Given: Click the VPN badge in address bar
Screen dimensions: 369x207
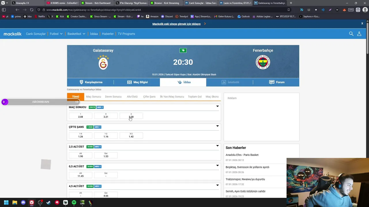Looking at the screenshot, I should (x=351, y=10).
